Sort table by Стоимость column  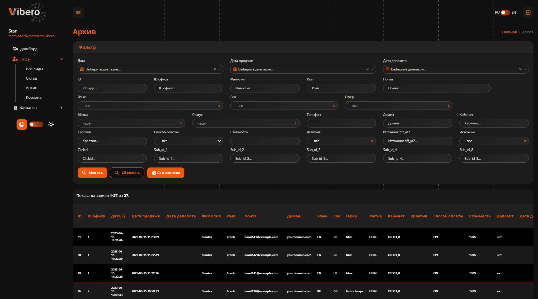(x=480, y=216)
